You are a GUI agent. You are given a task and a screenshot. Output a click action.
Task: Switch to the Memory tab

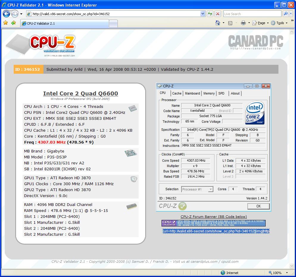point(209,93)
